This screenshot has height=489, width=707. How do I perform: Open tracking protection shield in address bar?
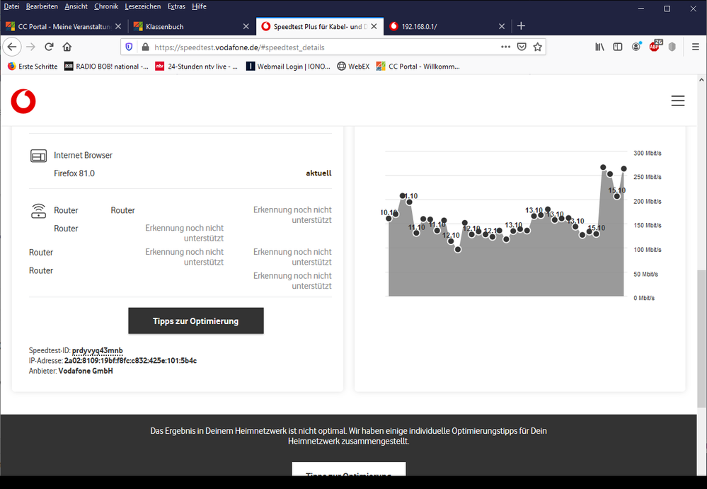[129, 47]
